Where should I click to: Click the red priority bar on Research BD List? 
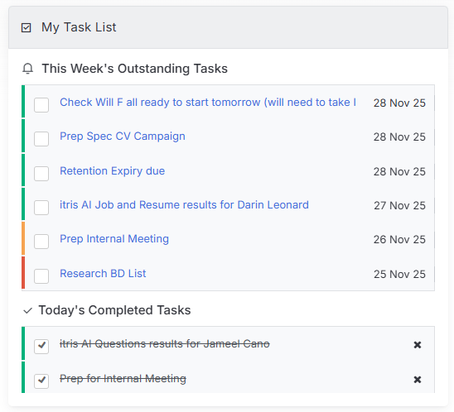[23, 272]
